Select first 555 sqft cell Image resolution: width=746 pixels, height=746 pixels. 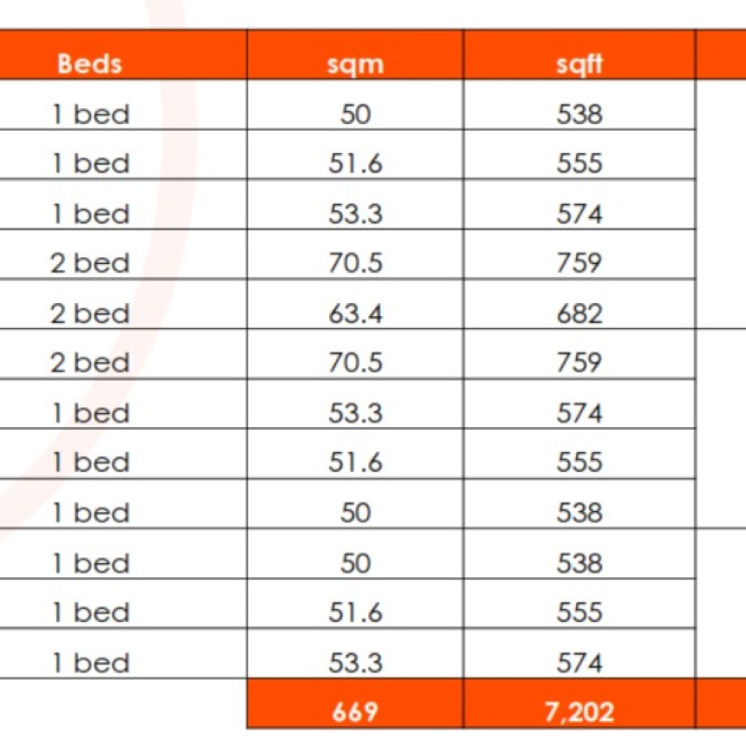(x=579, y=155)
